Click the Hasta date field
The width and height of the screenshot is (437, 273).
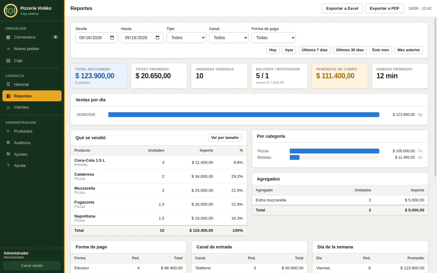pos(142,38)
